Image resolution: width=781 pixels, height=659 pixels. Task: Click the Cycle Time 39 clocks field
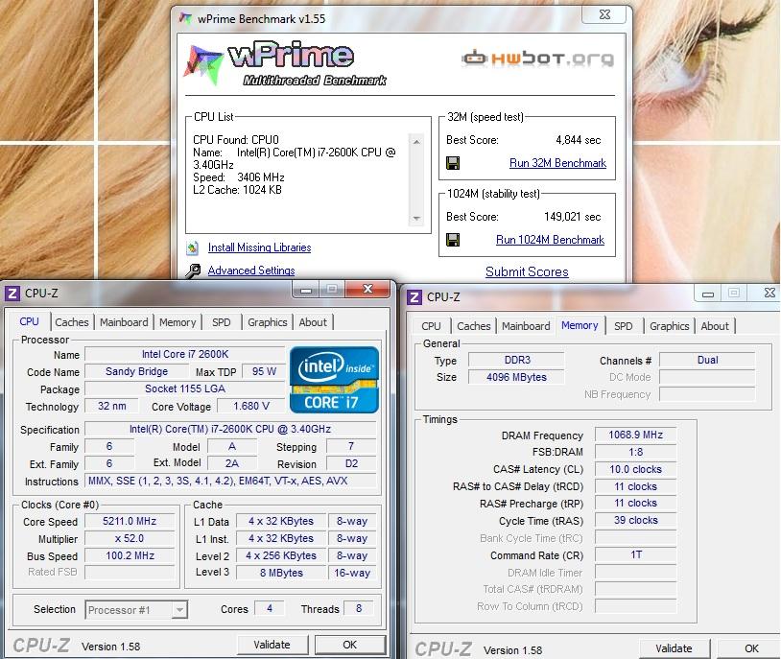(x=635, y=521)
